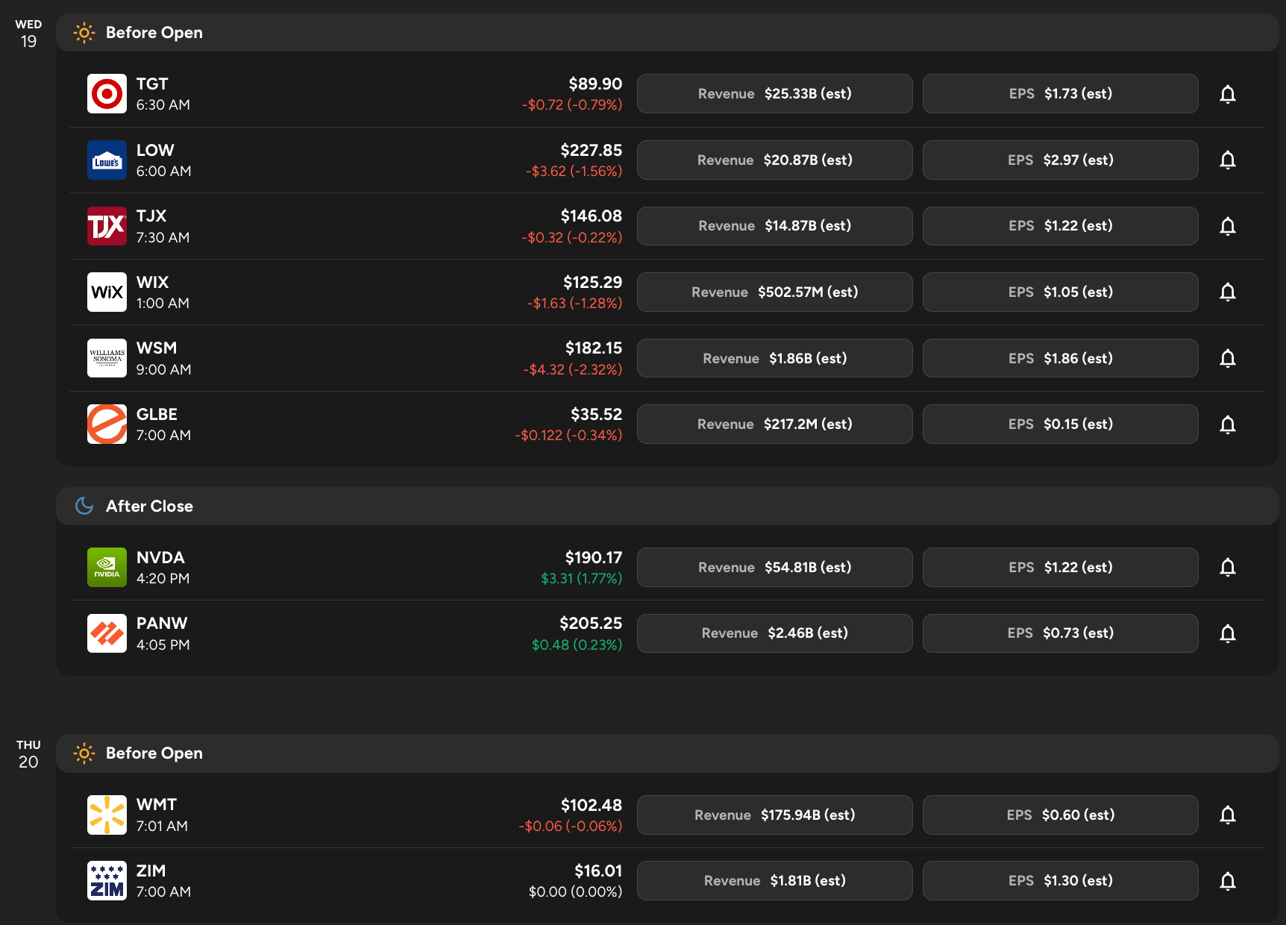The image size is (1286, 925).
Task: Go to the GLBE ticker link
Action: 157,414
